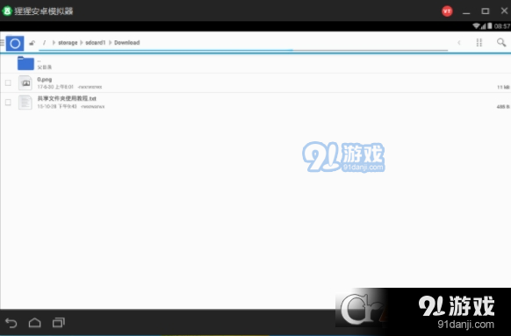The image size is (511, 336).
Task: Open the 0.png image file icon
Action: (x=25, y=83)
